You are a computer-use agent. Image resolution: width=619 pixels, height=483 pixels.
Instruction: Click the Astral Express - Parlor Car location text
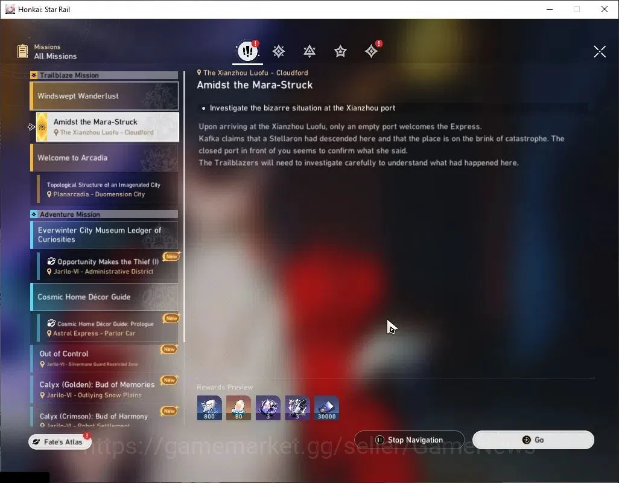point(94,333)
